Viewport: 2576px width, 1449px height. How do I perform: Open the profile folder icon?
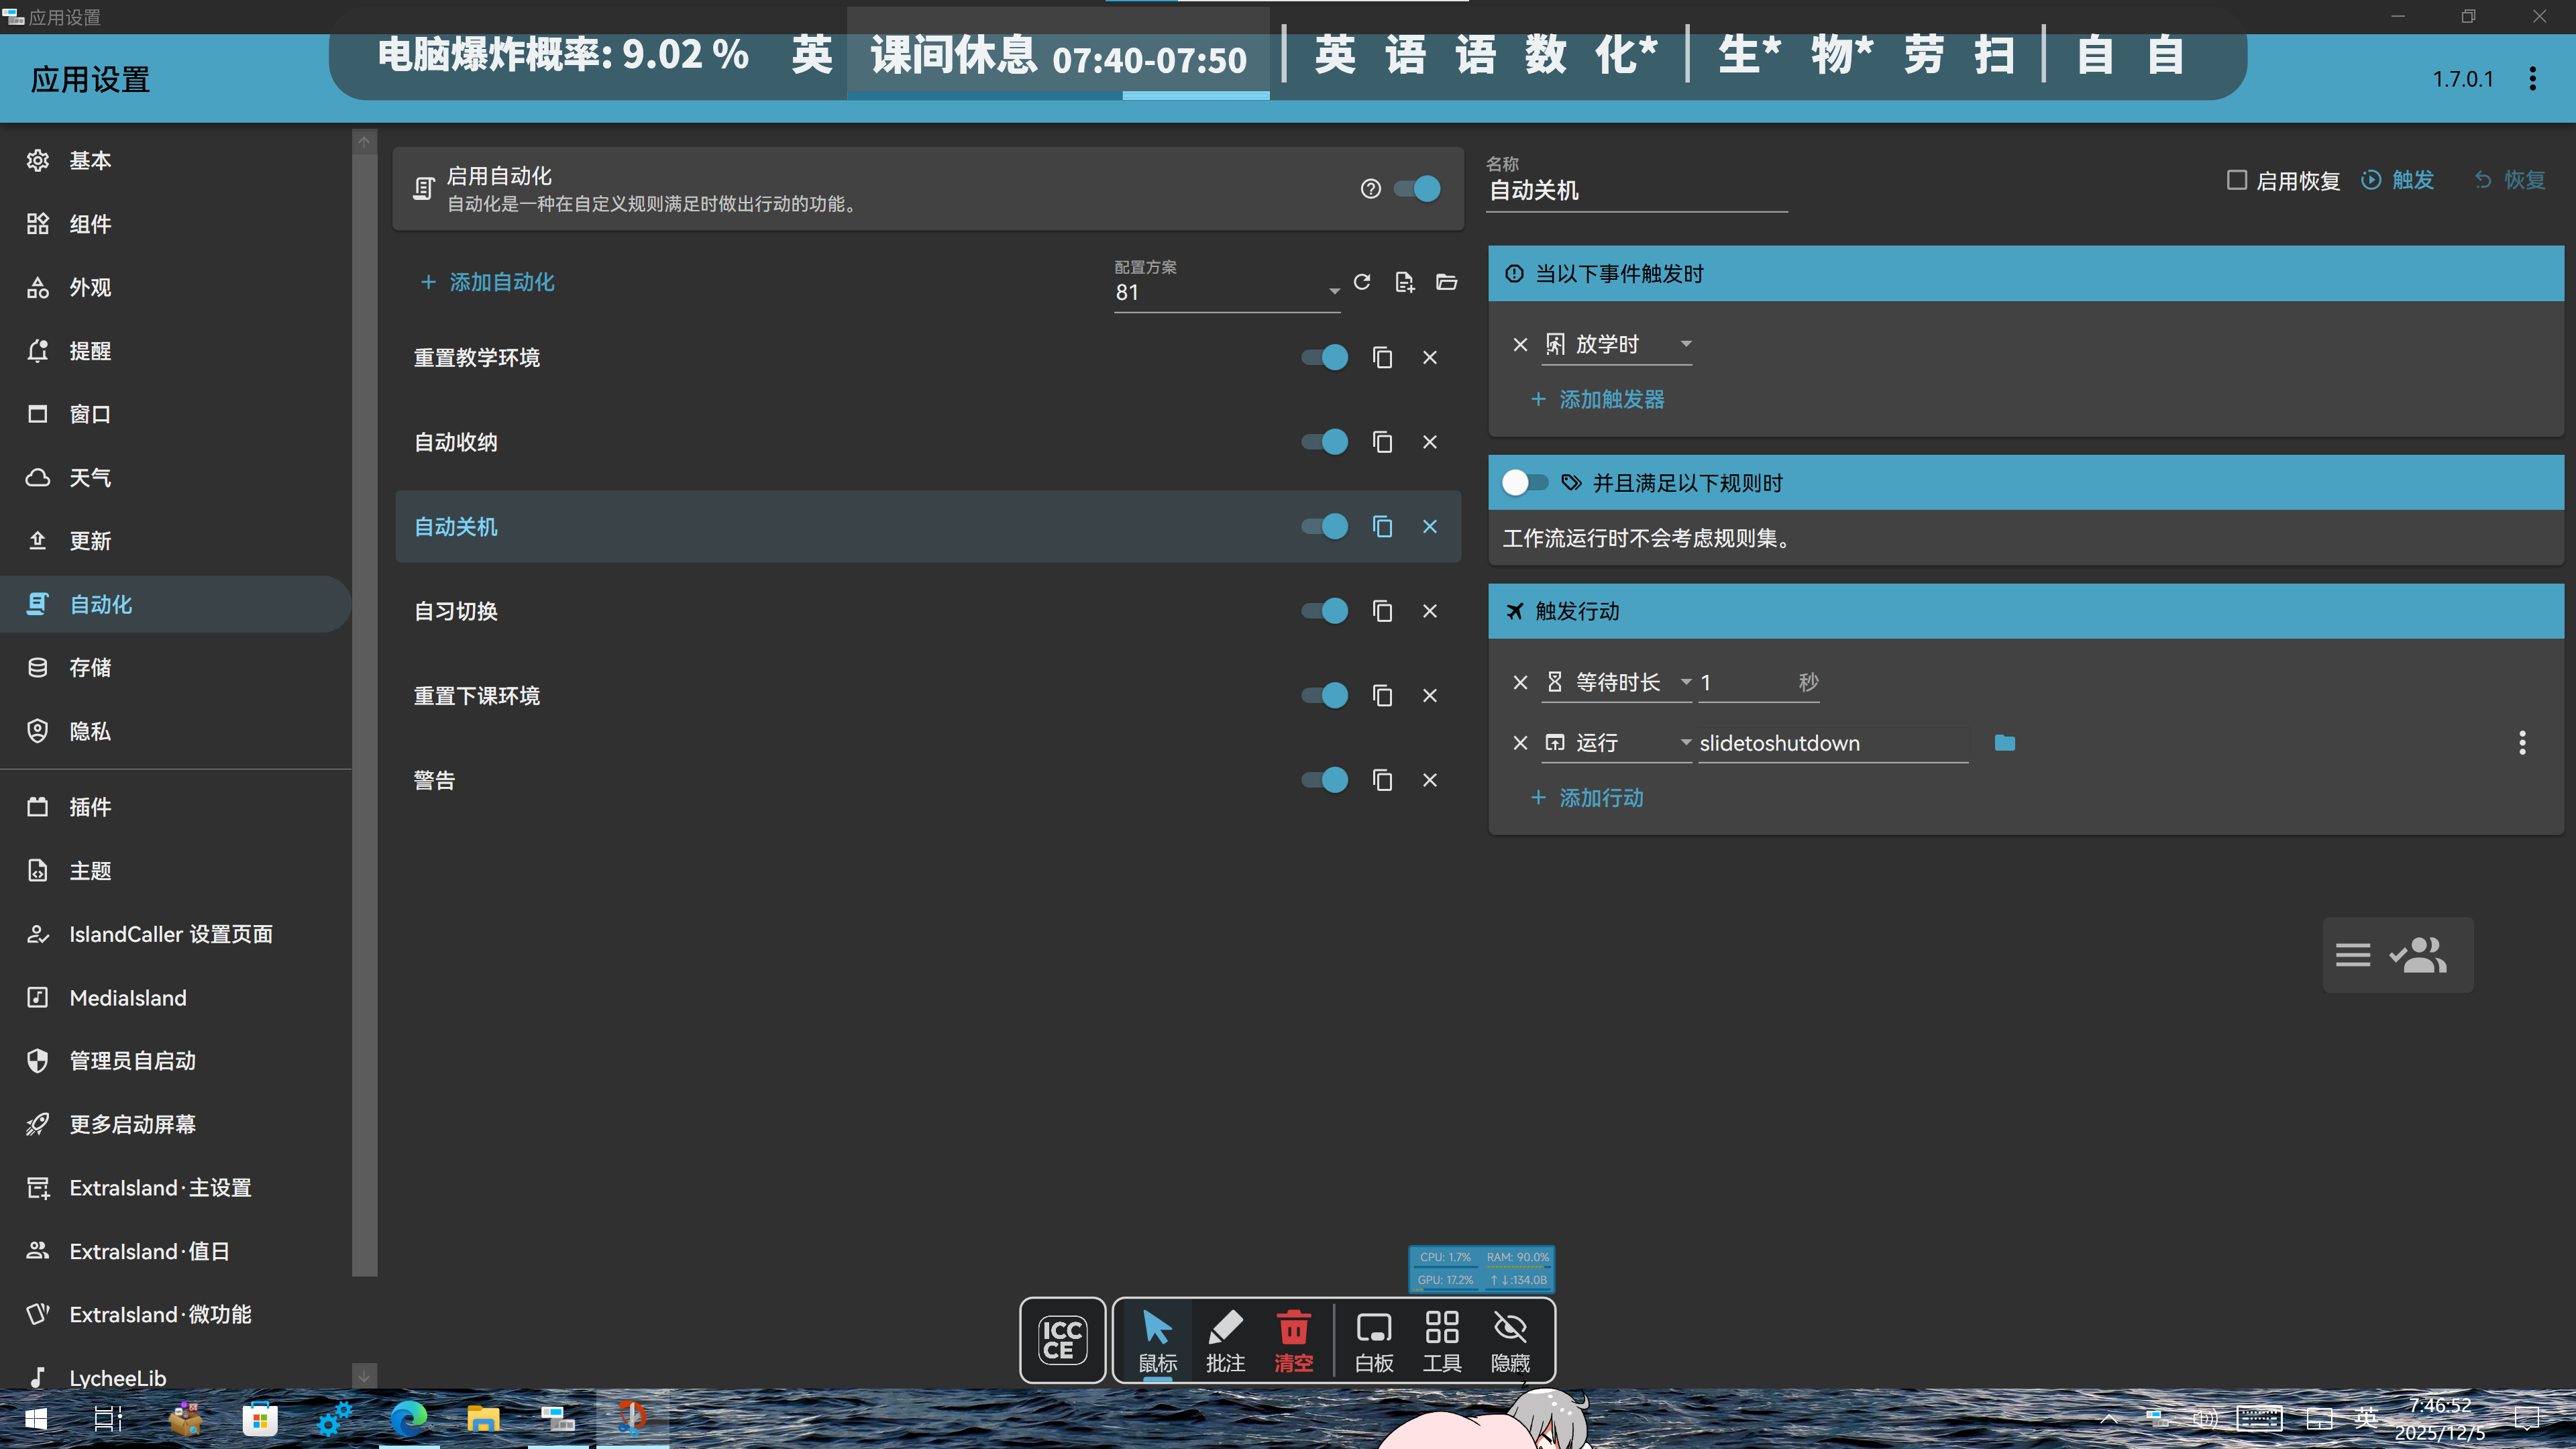[x=1446, y=282]
